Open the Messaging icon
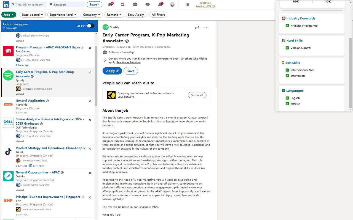Screen dimensions: 353x220 coord(148,4)
